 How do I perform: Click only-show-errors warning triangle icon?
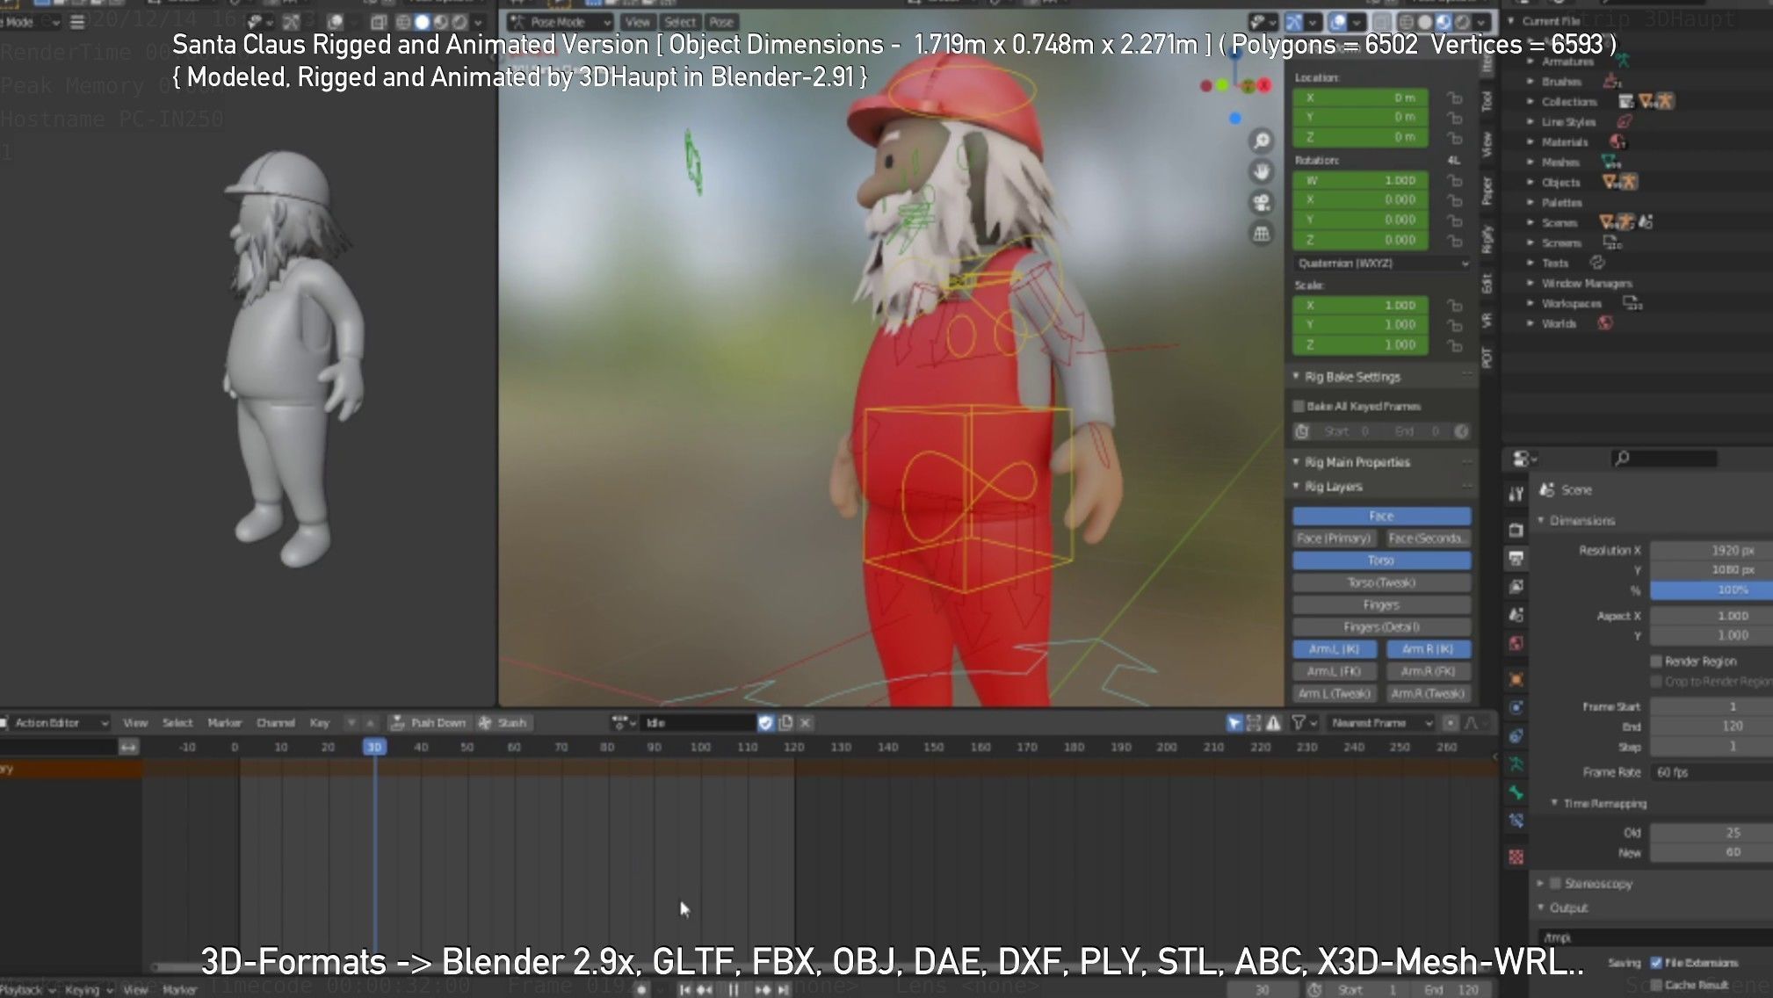1273,722
